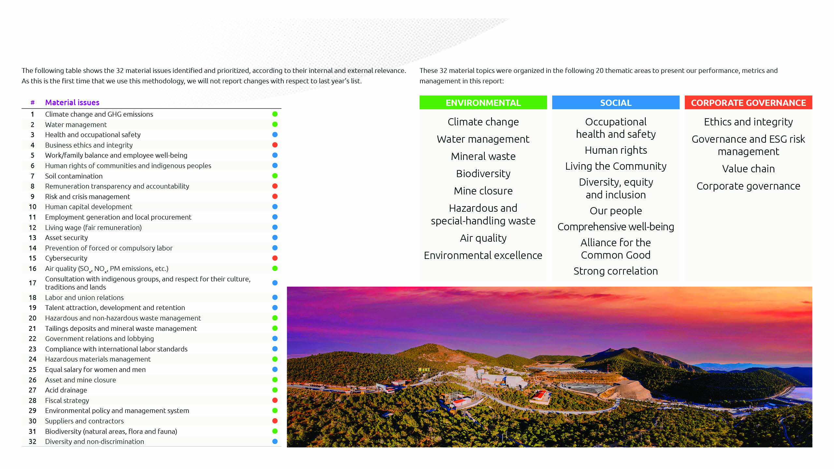Click 'Human rights' in Social column
This screenshot has width=834, height=469.
[616, 150]
